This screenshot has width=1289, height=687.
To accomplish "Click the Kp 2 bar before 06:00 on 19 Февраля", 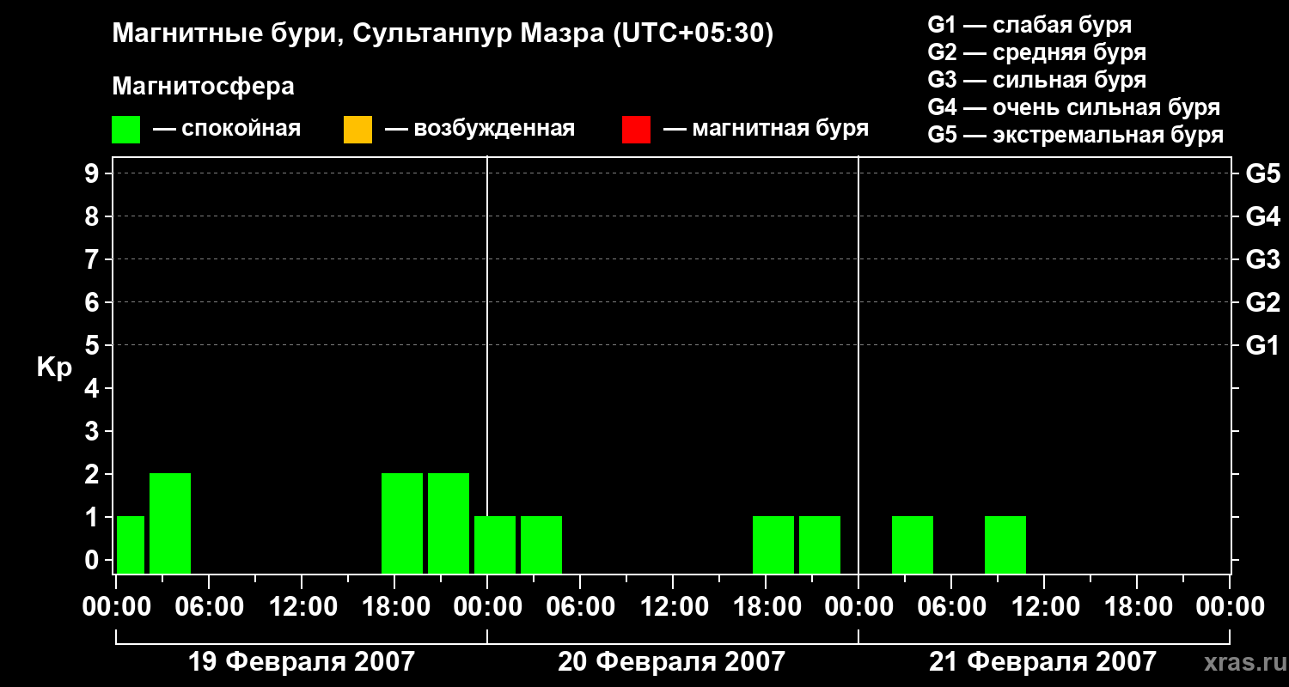I will (170, 523).
